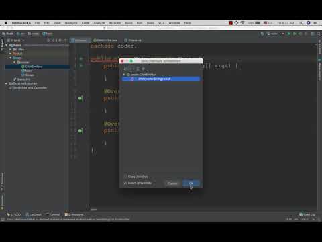Toggle the Copy JavaDoc checkbox
322x242 pixels.
click(x=125, y=177)
